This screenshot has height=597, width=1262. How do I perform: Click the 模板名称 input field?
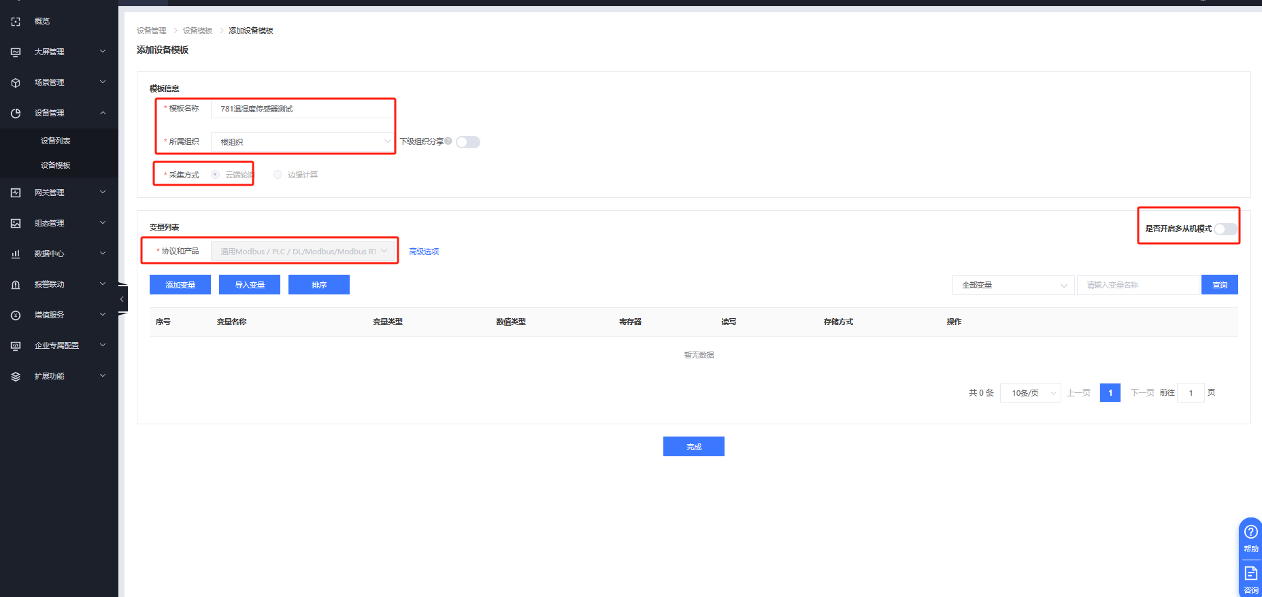pyautogui.click(x=302, y=109)
